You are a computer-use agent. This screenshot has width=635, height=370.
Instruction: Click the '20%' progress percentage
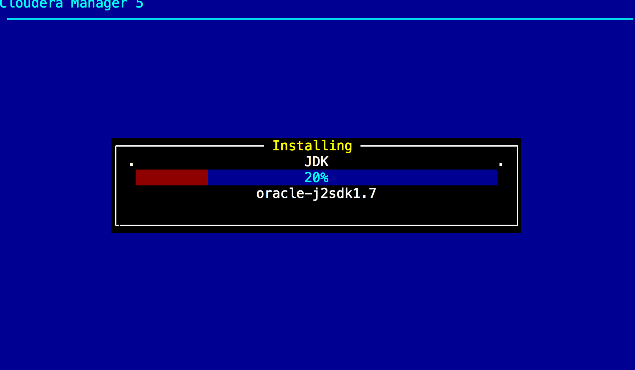[317, 177]
